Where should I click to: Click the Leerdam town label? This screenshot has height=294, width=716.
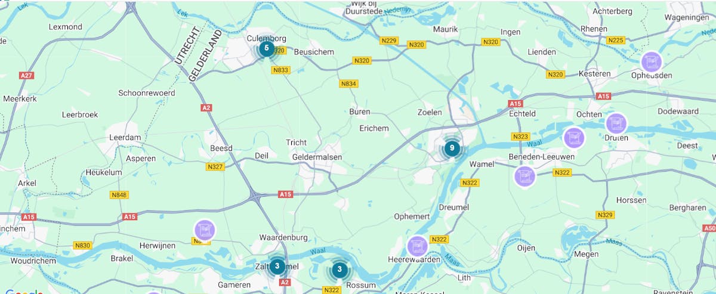point(124,137)
